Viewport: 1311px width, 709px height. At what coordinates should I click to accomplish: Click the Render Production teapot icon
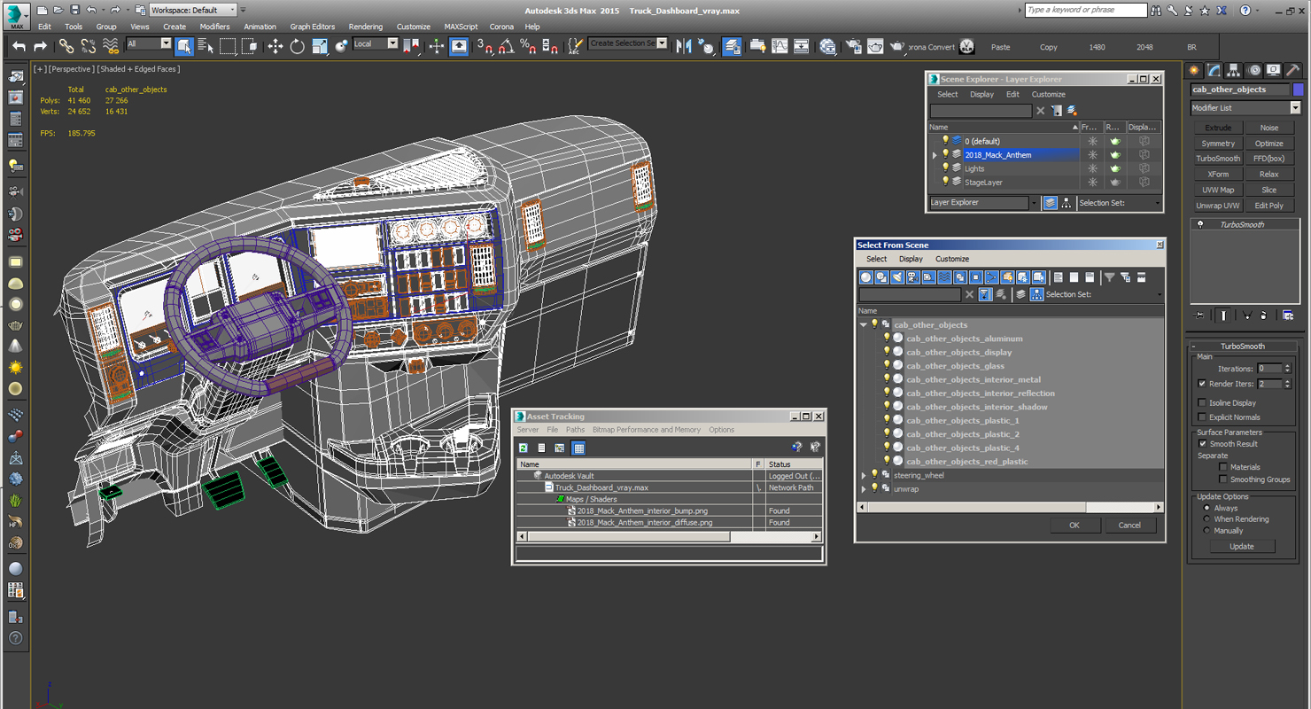click(x=897, y=46)
